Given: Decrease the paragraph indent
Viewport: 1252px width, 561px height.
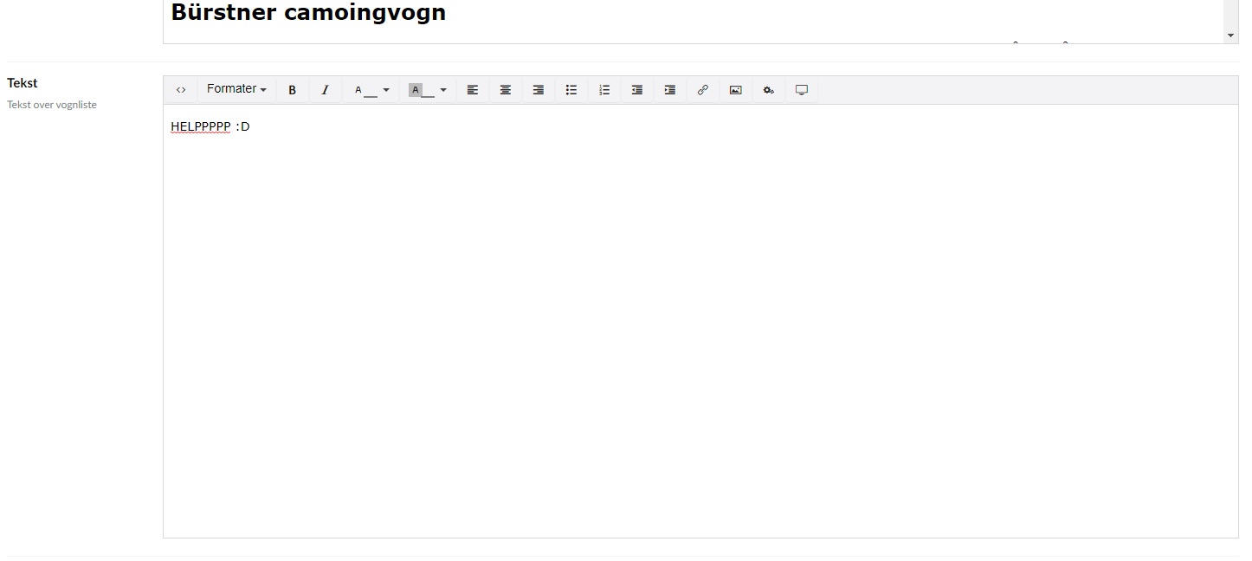Looking at the screenshot, I should [x=637, y=90].
